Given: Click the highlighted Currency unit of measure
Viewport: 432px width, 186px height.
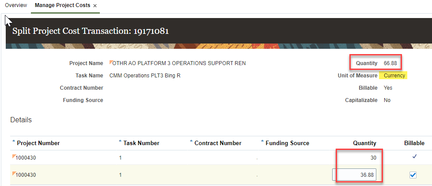Looking at the screenshot, I should click(x=394, y=76).
